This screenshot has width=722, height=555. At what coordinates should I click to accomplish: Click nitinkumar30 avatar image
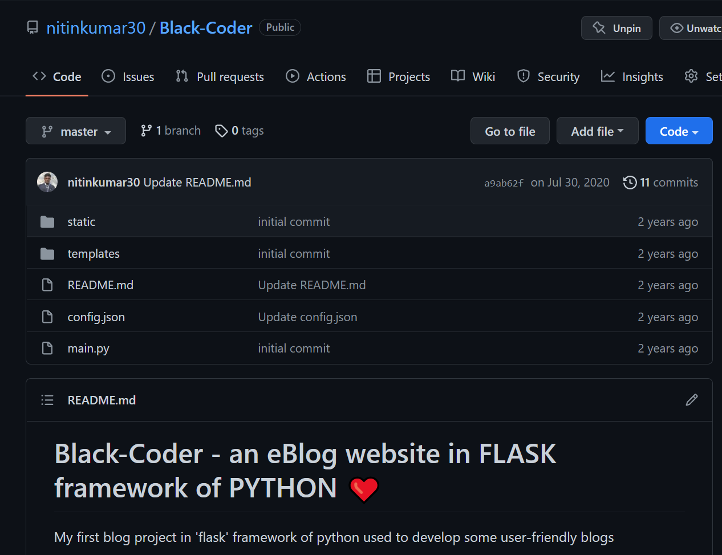(47, 183)
